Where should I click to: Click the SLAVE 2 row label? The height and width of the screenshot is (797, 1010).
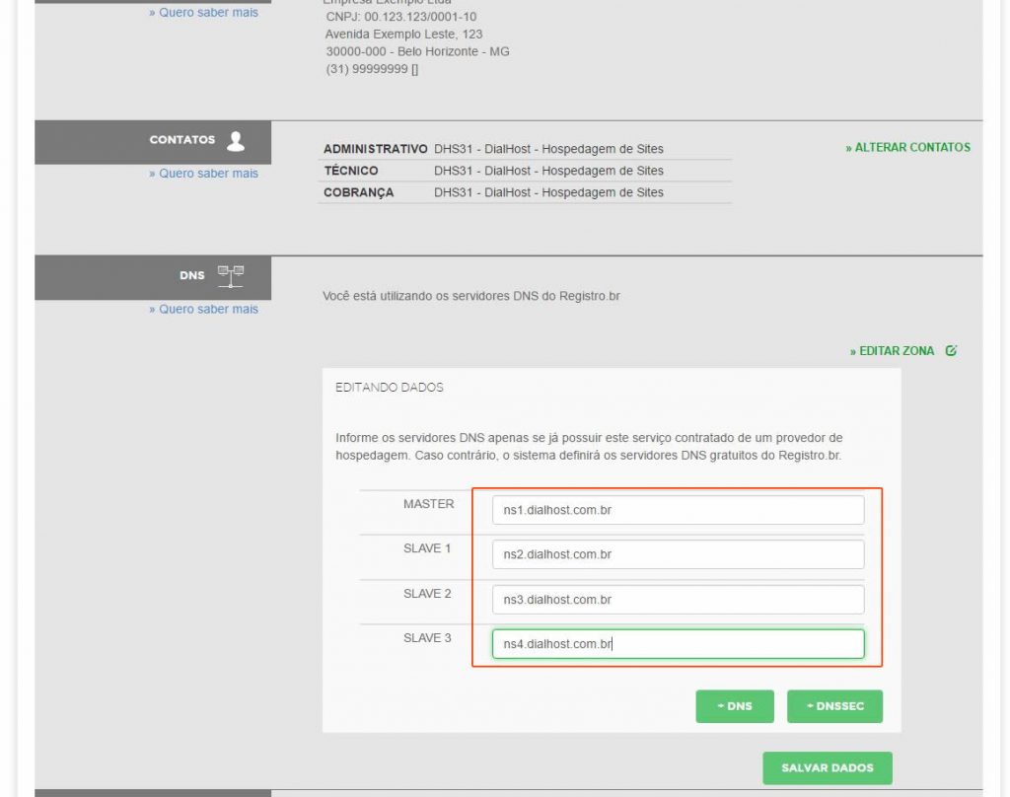tap(427, 594)
